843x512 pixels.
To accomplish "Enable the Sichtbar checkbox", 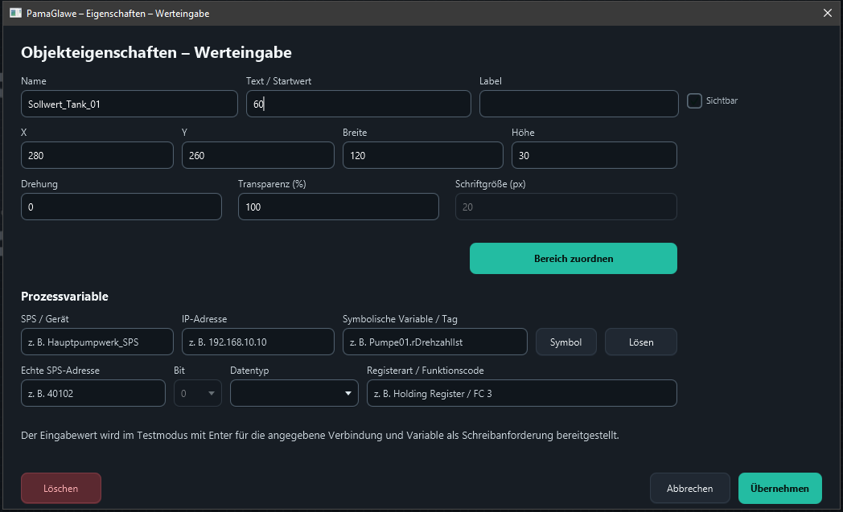I will (x=695, y=100).
